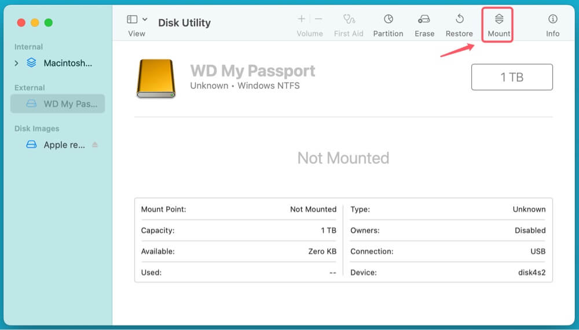Click the Restore arrow icon
Image resolution: width=579 pixels, height=330 pixels.
(459, 20)
